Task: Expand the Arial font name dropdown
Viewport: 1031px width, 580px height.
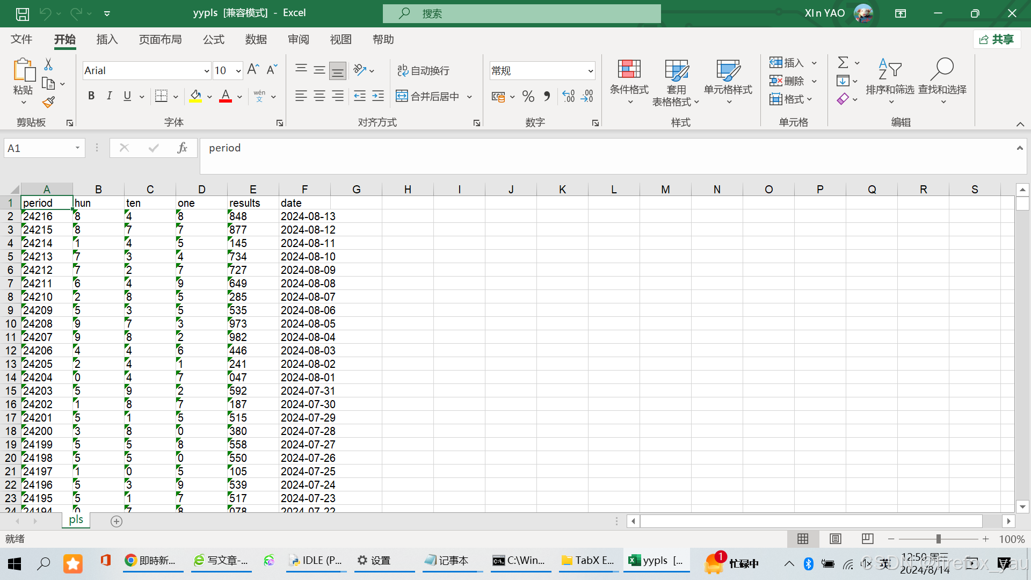Action: [207, 71]
